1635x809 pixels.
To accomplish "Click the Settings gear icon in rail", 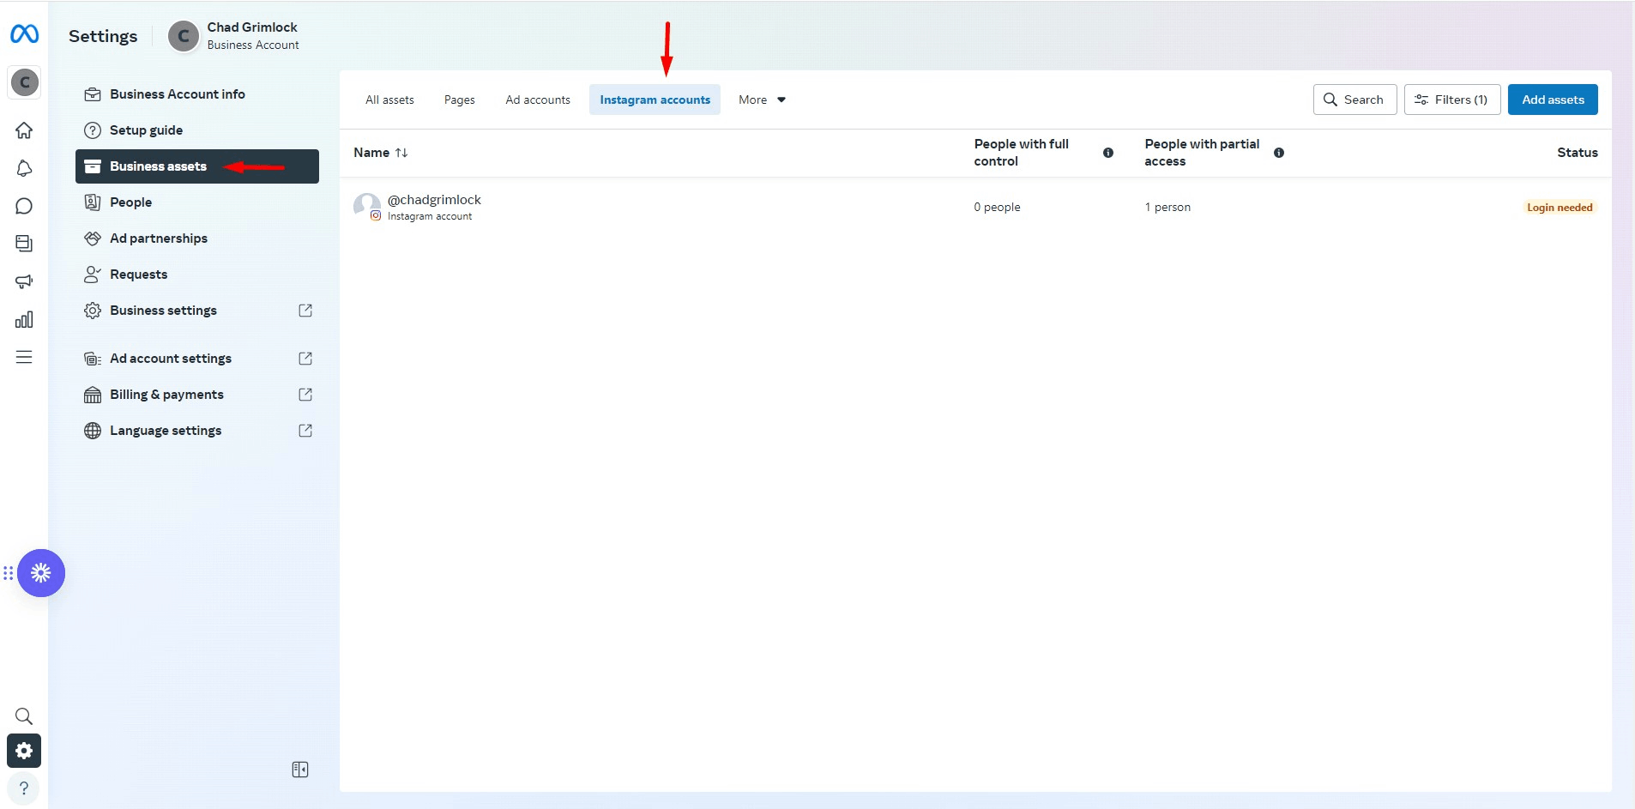I will pos(24,751).
